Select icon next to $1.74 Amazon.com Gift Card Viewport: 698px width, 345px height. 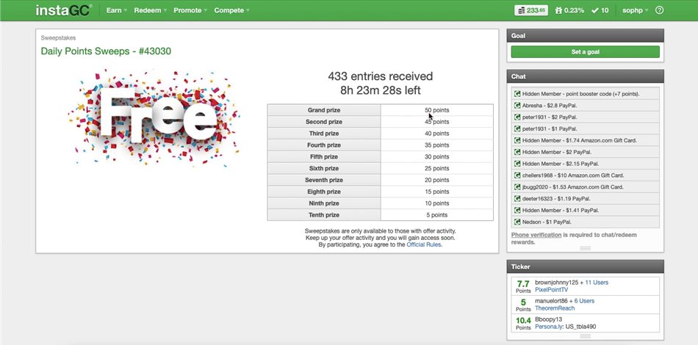[517, 140]
